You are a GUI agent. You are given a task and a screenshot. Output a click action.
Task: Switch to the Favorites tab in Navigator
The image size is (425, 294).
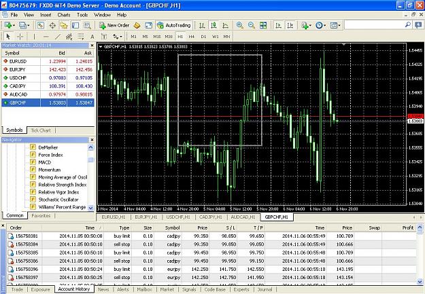tap(41, 216)
